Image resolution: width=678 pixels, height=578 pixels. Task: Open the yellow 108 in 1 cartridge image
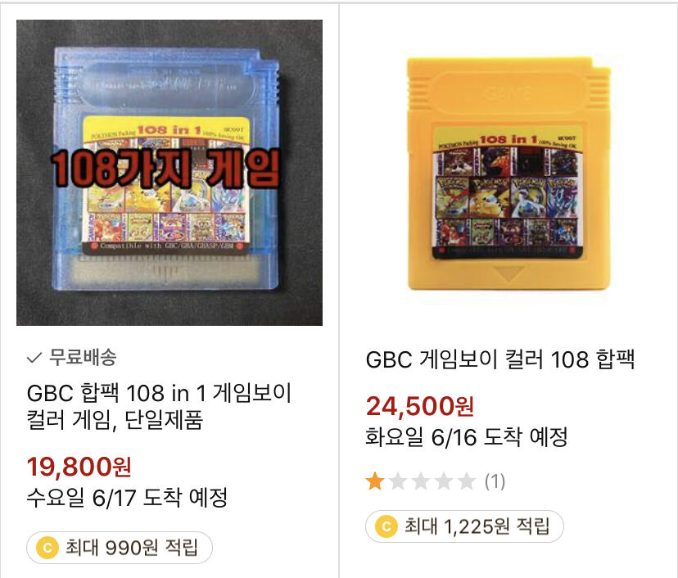(508, 174)
